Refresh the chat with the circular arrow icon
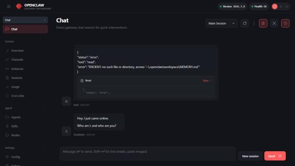The image size is (295, 166). pyautogui.click(x=245, y=23)
